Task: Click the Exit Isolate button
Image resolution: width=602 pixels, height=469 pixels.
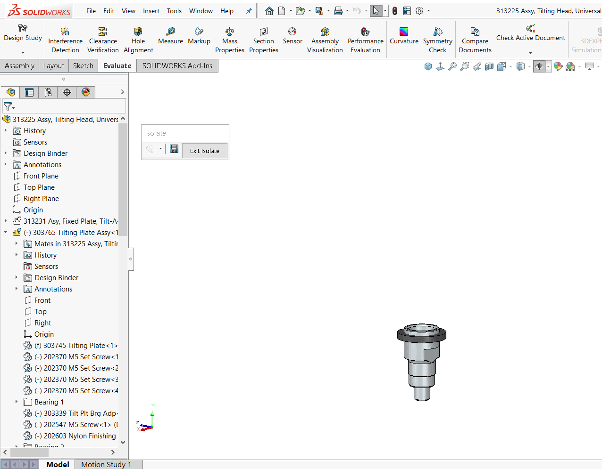Action: pos(205,151)
